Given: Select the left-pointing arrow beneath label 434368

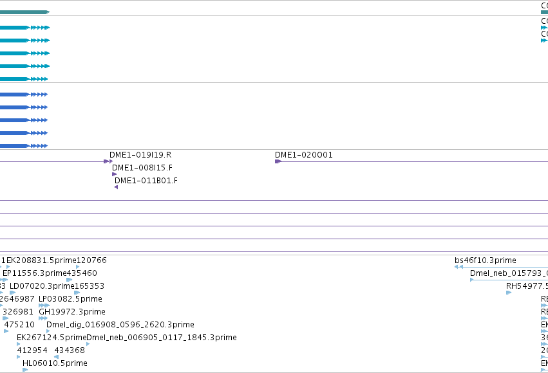Looking at the screenshot, I should [56, 357].
